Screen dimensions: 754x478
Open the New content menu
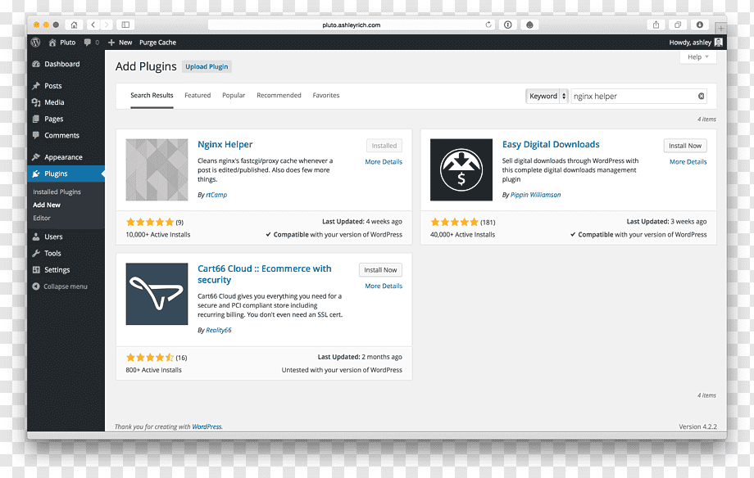pos(120,43)
